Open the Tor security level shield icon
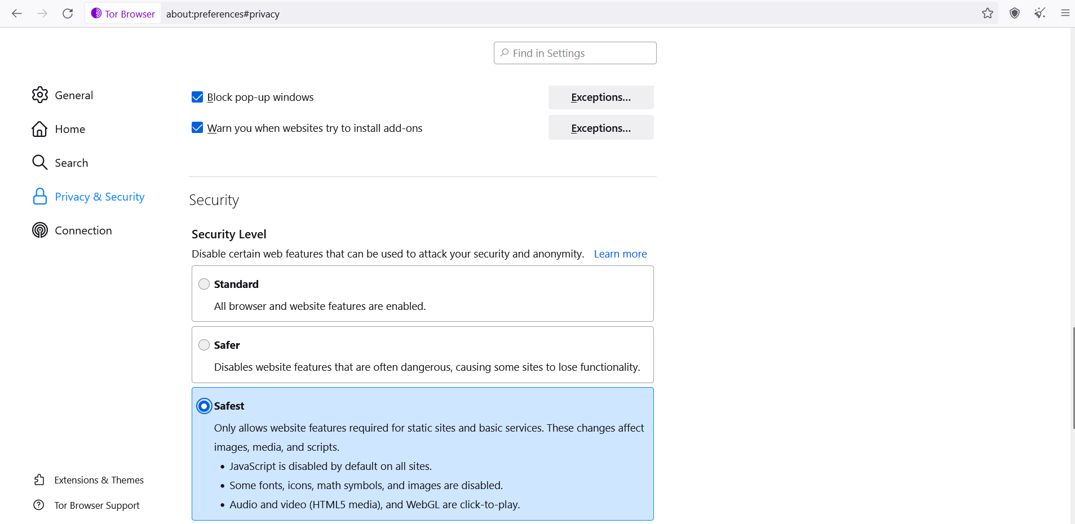 [x=1014, y=13]
